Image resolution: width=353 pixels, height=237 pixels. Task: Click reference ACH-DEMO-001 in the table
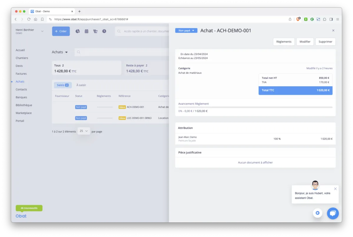coord(135,107)
